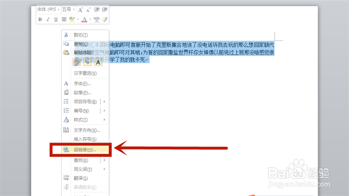Screen dimensions: 349x196
Task: Apply 编号(N) numbering
Action: (x=81, y=111)
